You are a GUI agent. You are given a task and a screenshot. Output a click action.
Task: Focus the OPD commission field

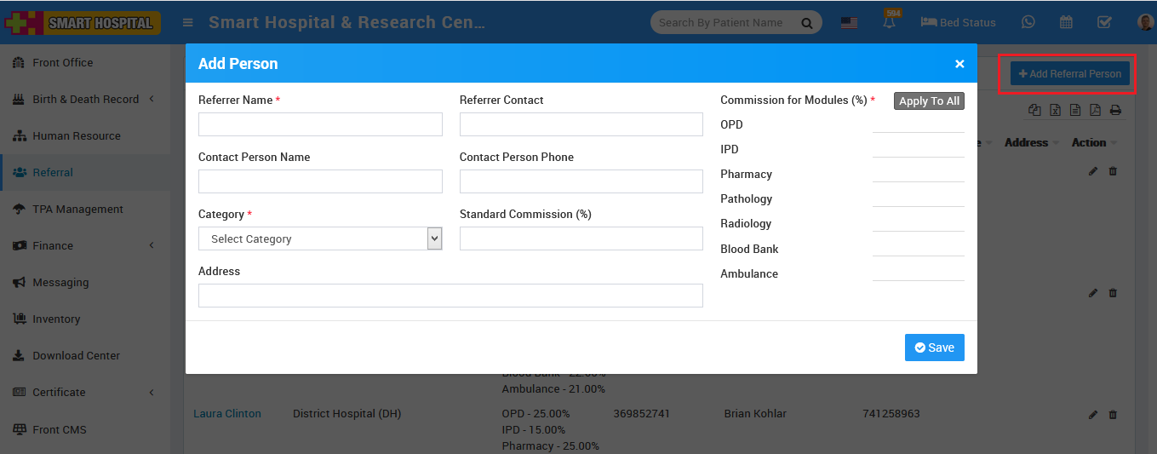(918, 124)
